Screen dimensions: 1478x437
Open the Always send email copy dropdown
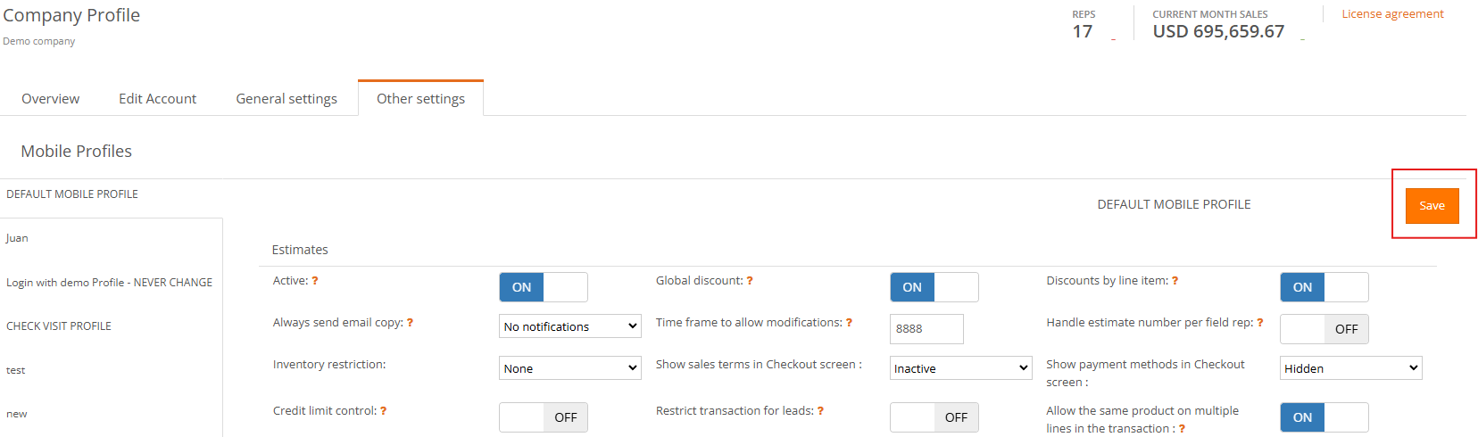[570, 326]
